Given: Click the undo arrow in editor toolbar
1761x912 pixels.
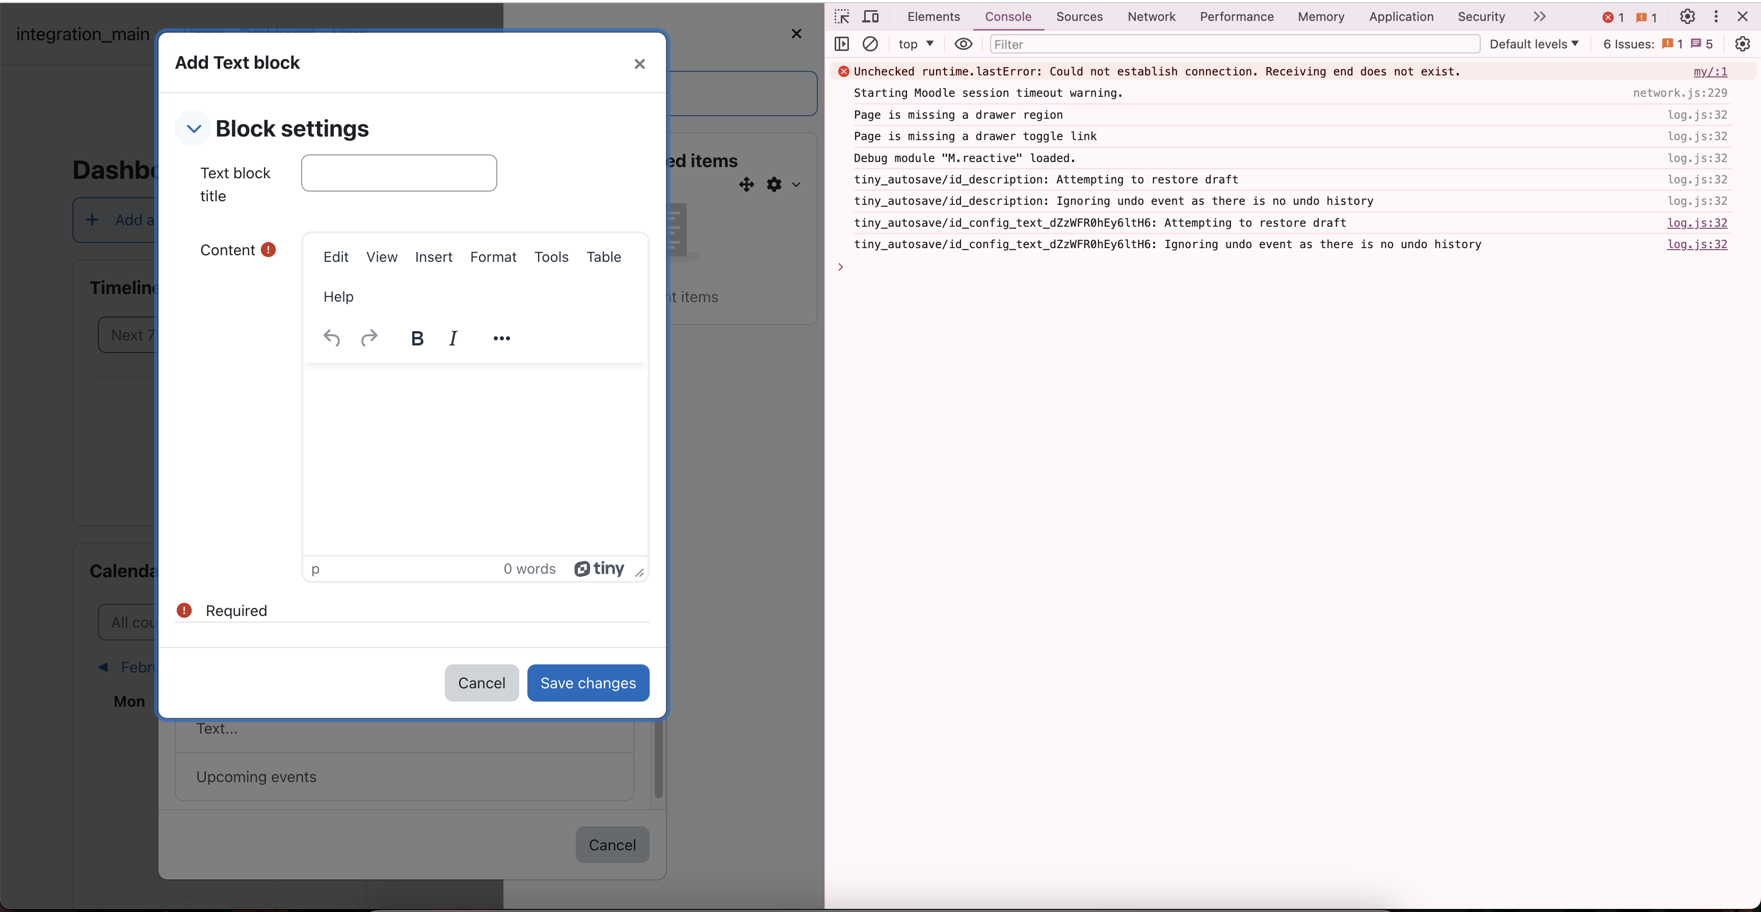Looking at the screenshot, I should coord(332,338).
